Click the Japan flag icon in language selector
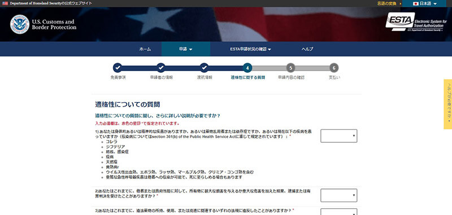452x215 pixels. pos(416,4)
